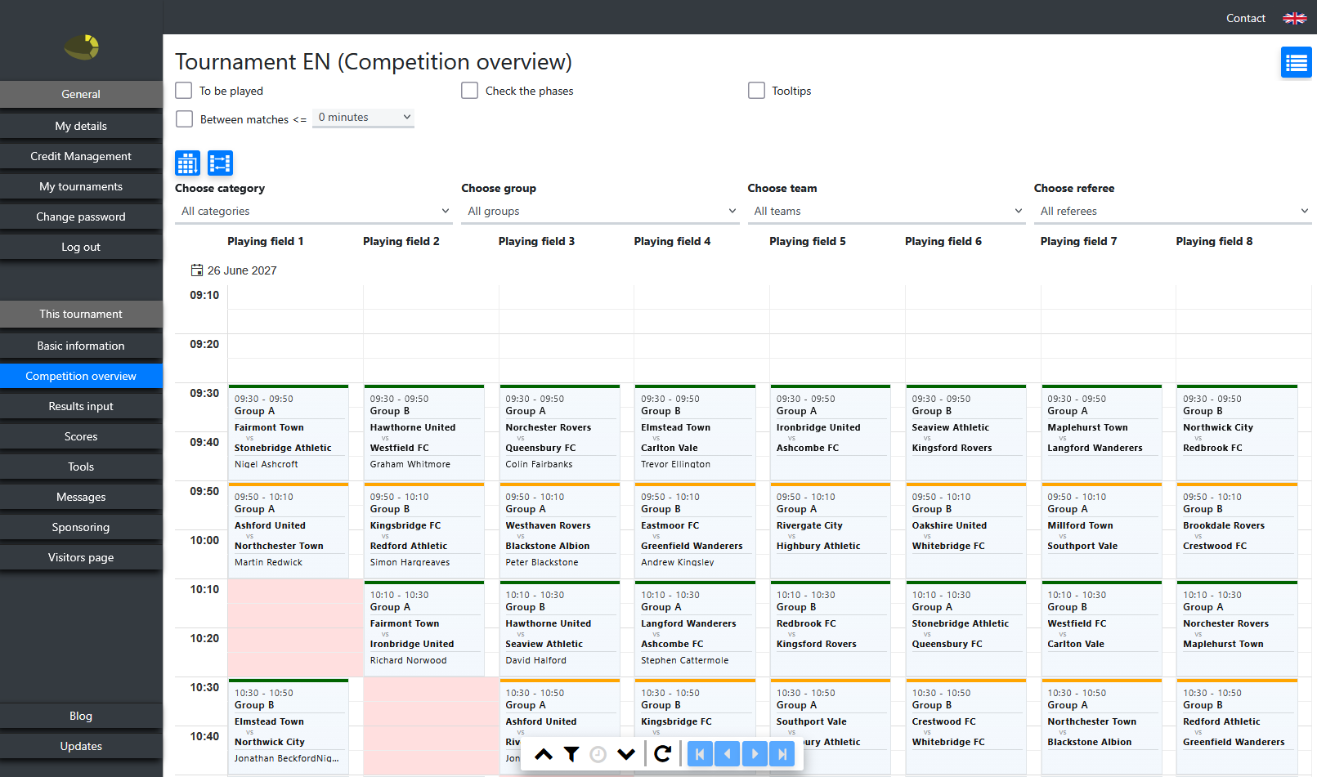This screenshot has height=777, width=1317.
Task: Open the Elmstead Town vs Carlton Vale 09:30 match
Action: tap(696, 432)
